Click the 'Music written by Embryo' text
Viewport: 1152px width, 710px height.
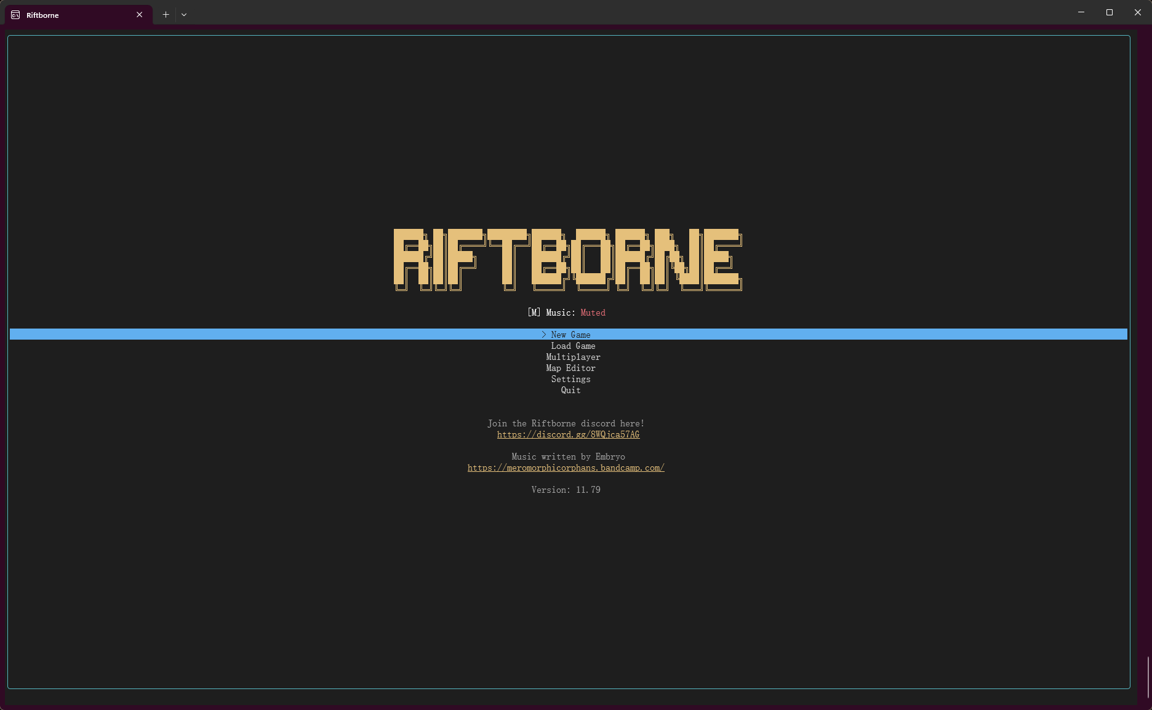568,457
